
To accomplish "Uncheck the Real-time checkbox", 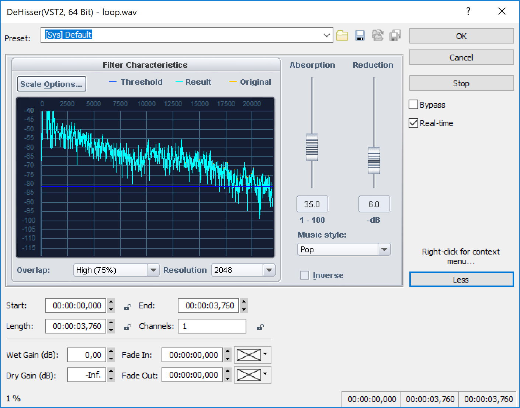I will click(413, 123).
